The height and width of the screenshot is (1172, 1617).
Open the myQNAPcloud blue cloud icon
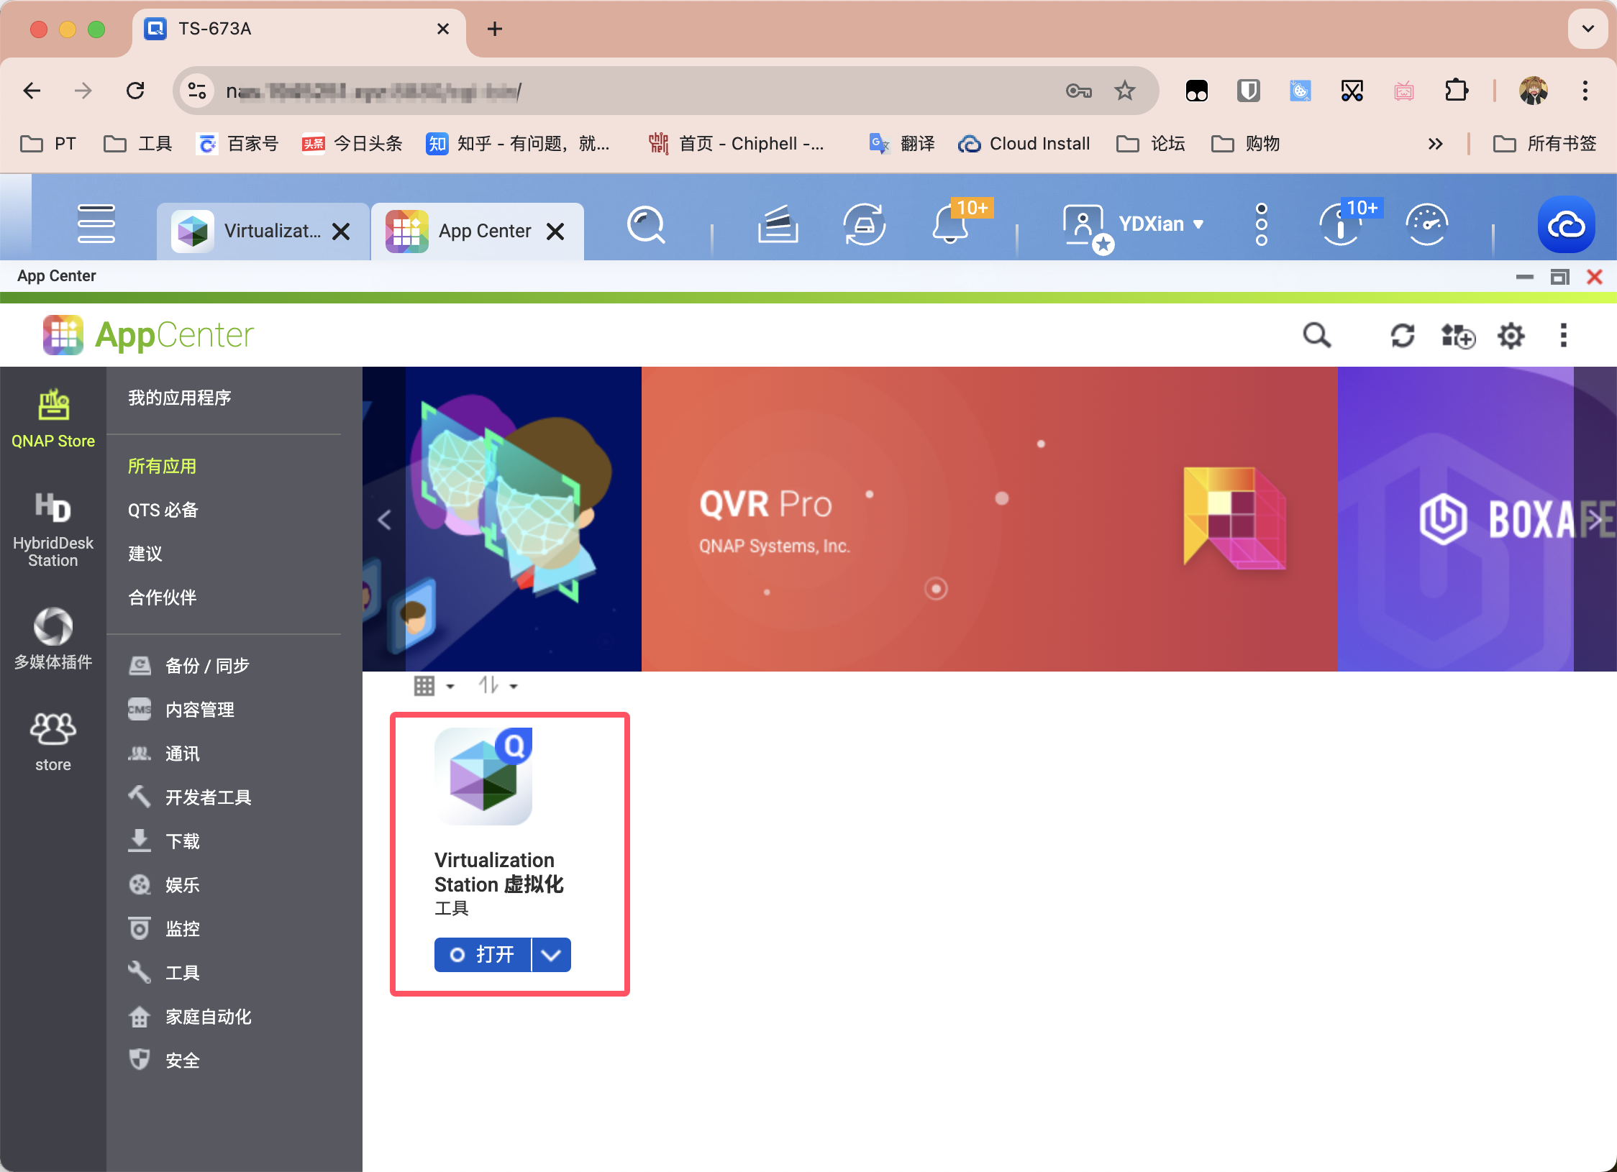click(1566, 224)
